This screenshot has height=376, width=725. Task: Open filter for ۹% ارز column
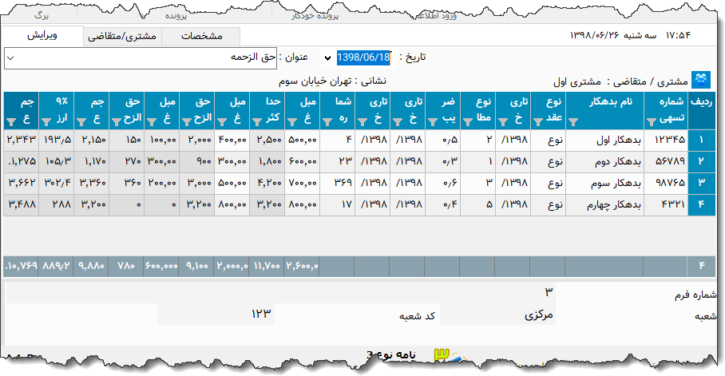coord(46,122)
